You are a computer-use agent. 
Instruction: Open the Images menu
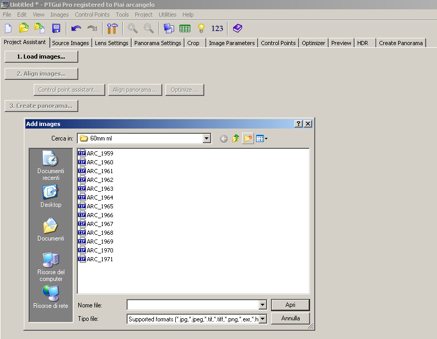(60, 15)
